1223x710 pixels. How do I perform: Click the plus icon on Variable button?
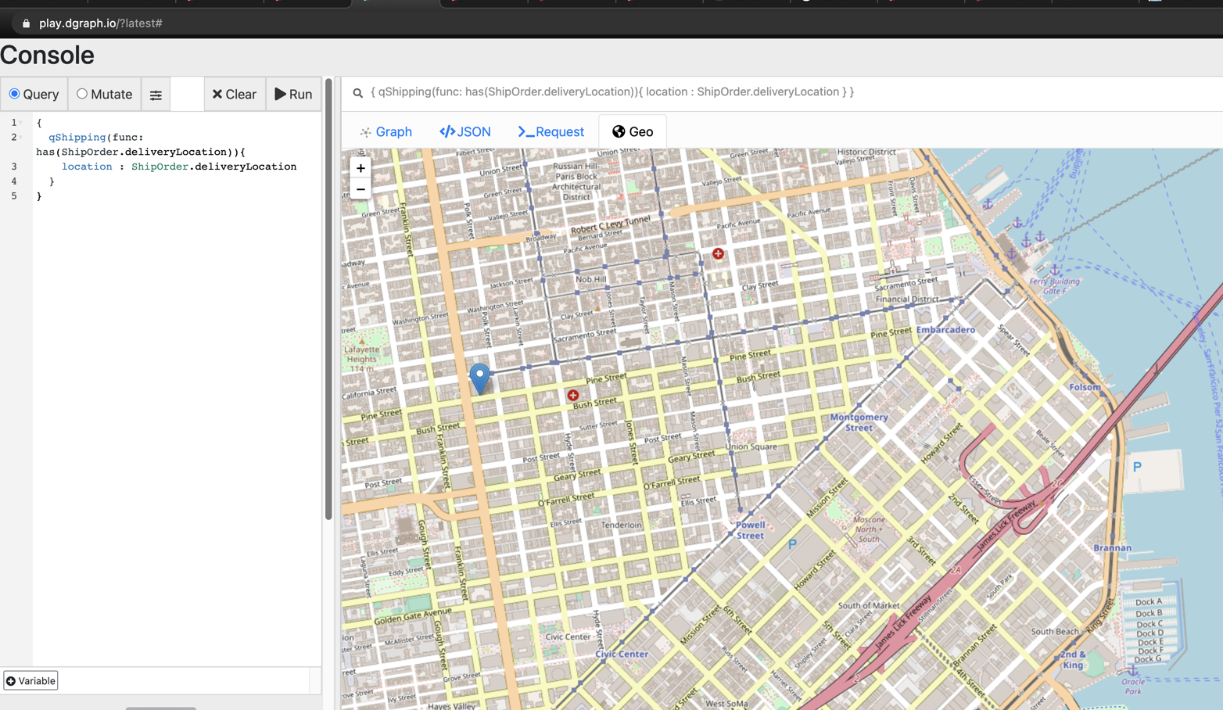click(11, 681)
